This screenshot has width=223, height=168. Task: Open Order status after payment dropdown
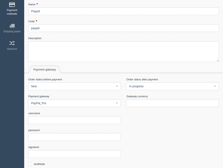(x=172, y=86)
